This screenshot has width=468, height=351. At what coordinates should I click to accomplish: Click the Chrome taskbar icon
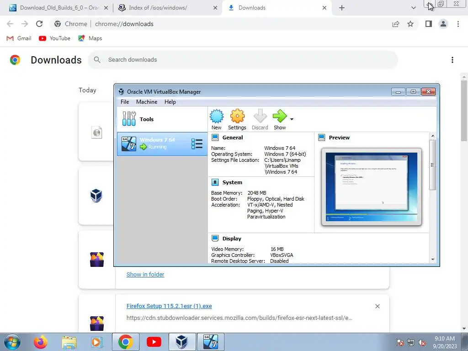coord(126,342)
